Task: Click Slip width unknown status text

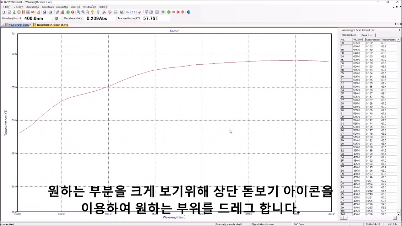Action: (x=263, y=224)
